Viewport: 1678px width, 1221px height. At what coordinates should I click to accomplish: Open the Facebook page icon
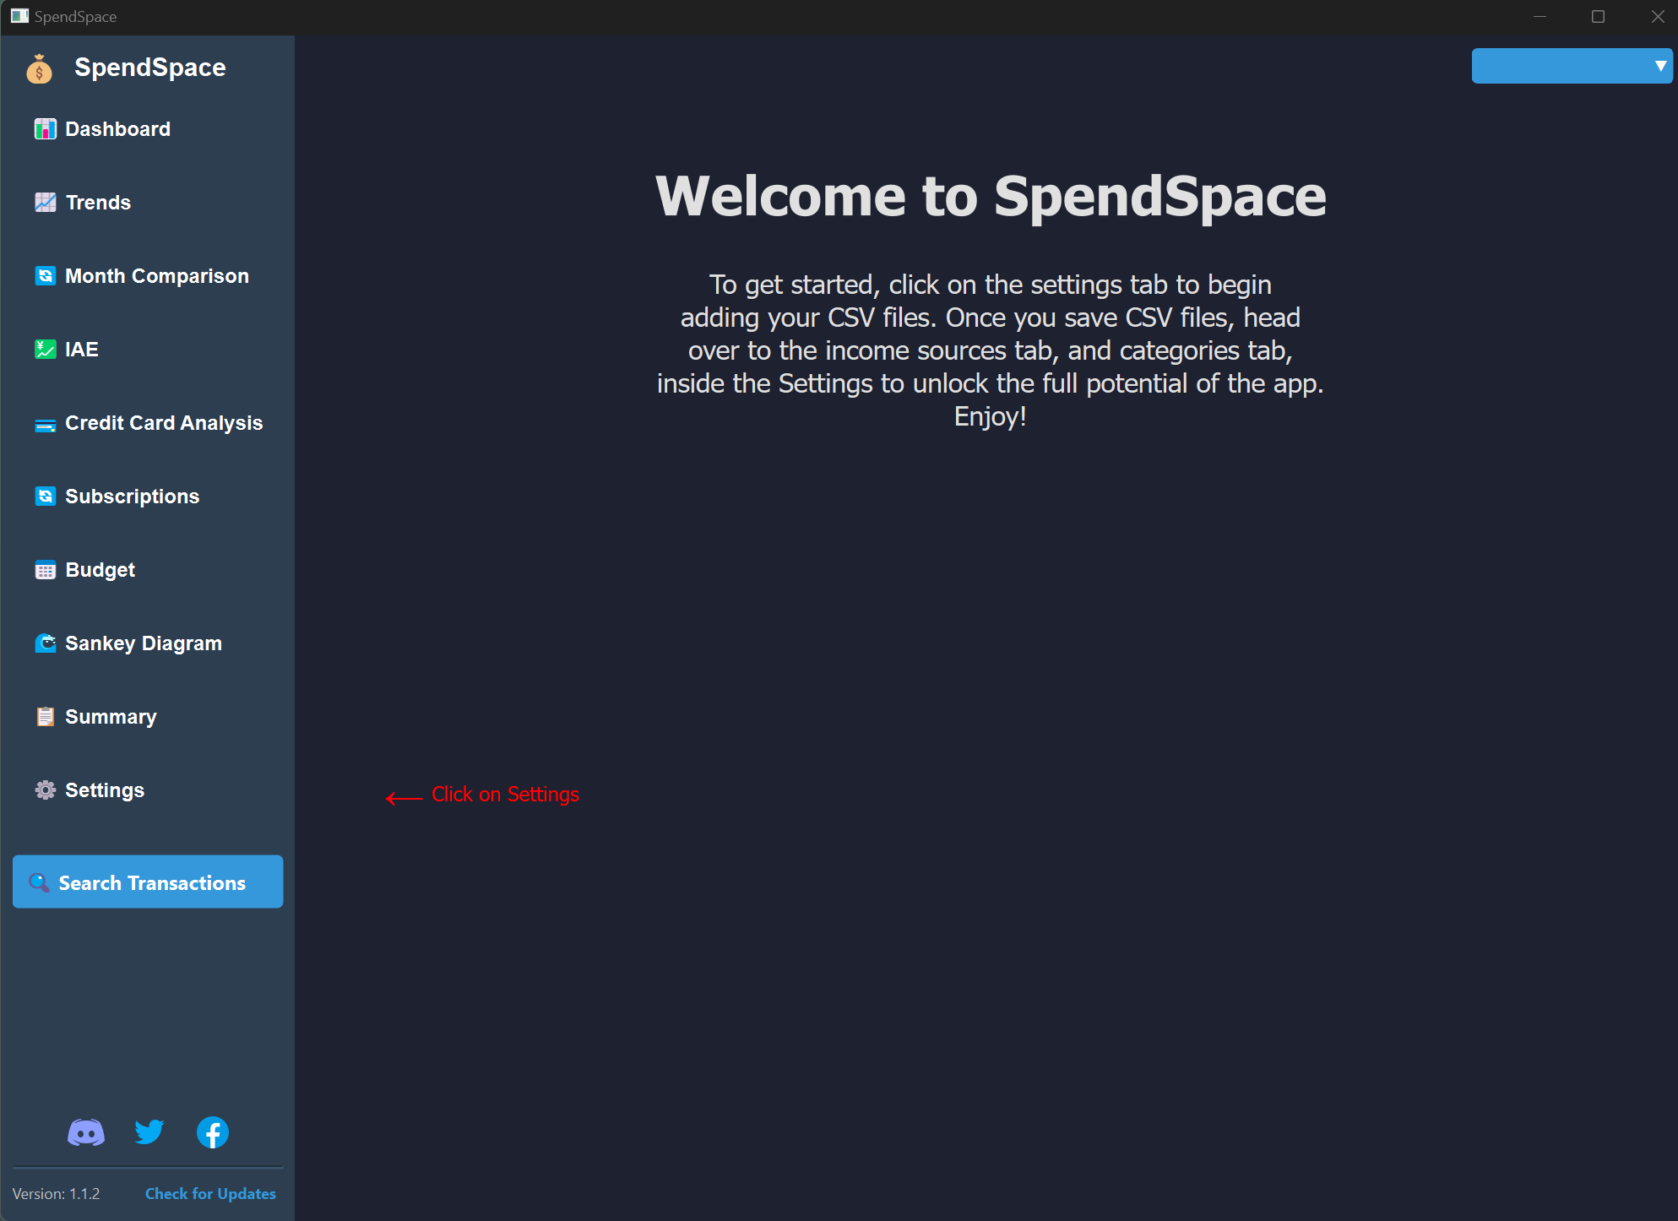pyautogui.click(x=213, y=1132)
